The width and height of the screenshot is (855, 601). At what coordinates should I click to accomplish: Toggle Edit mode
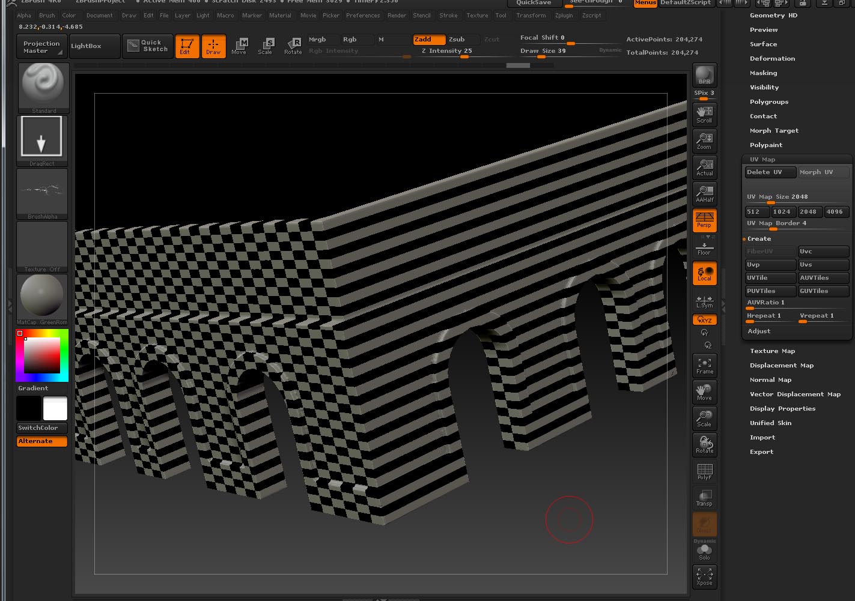point(186,46)
